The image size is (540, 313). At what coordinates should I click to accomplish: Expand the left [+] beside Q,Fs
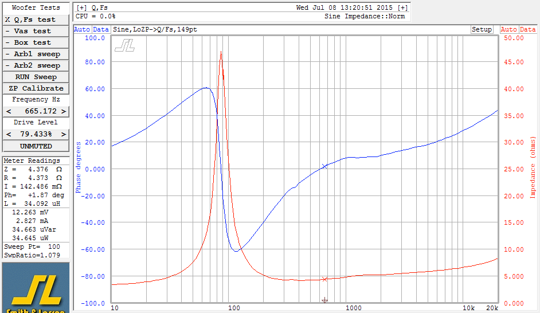tap(81, 7)
